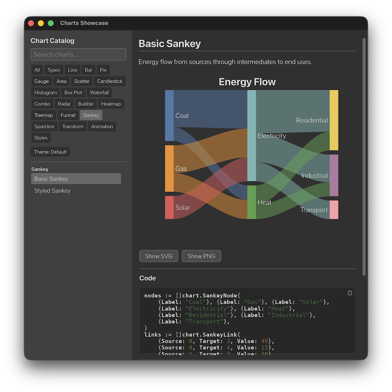Click the Sankey group label above the list

pos(40,169)
